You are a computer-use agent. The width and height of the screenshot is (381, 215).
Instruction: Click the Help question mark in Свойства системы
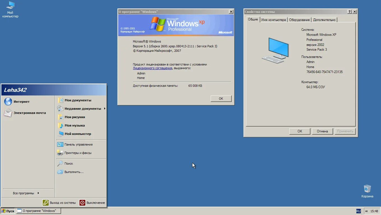[349, 12]
